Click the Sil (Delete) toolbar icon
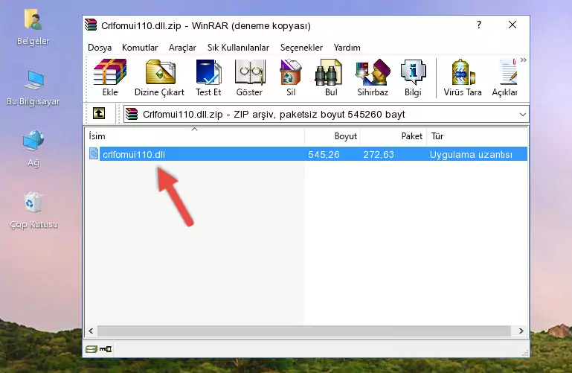This screenshot has width=572, height=373. tap(291, 72)
